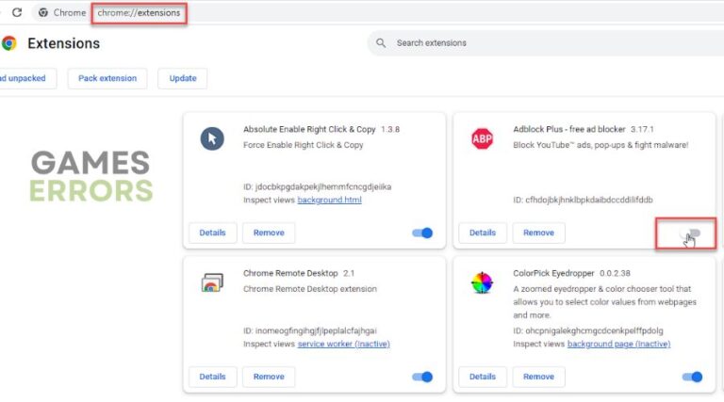Click the Chrome Remote Desktop icon
The image size is (724, 402).
point(212,282)
